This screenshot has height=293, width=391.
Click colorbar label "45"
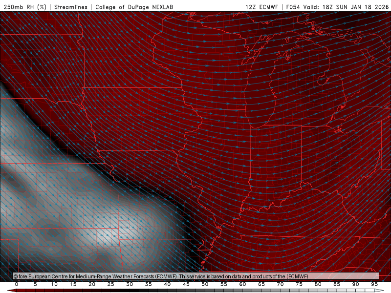tap(186, 284)
